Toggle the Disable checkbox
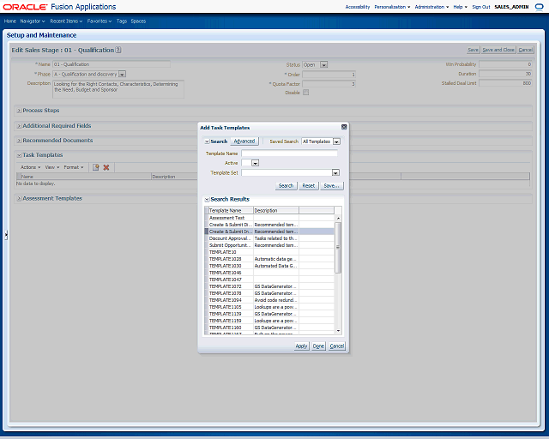Image resolution: width=549 pixels, height=439 pixels. [305, 93]
